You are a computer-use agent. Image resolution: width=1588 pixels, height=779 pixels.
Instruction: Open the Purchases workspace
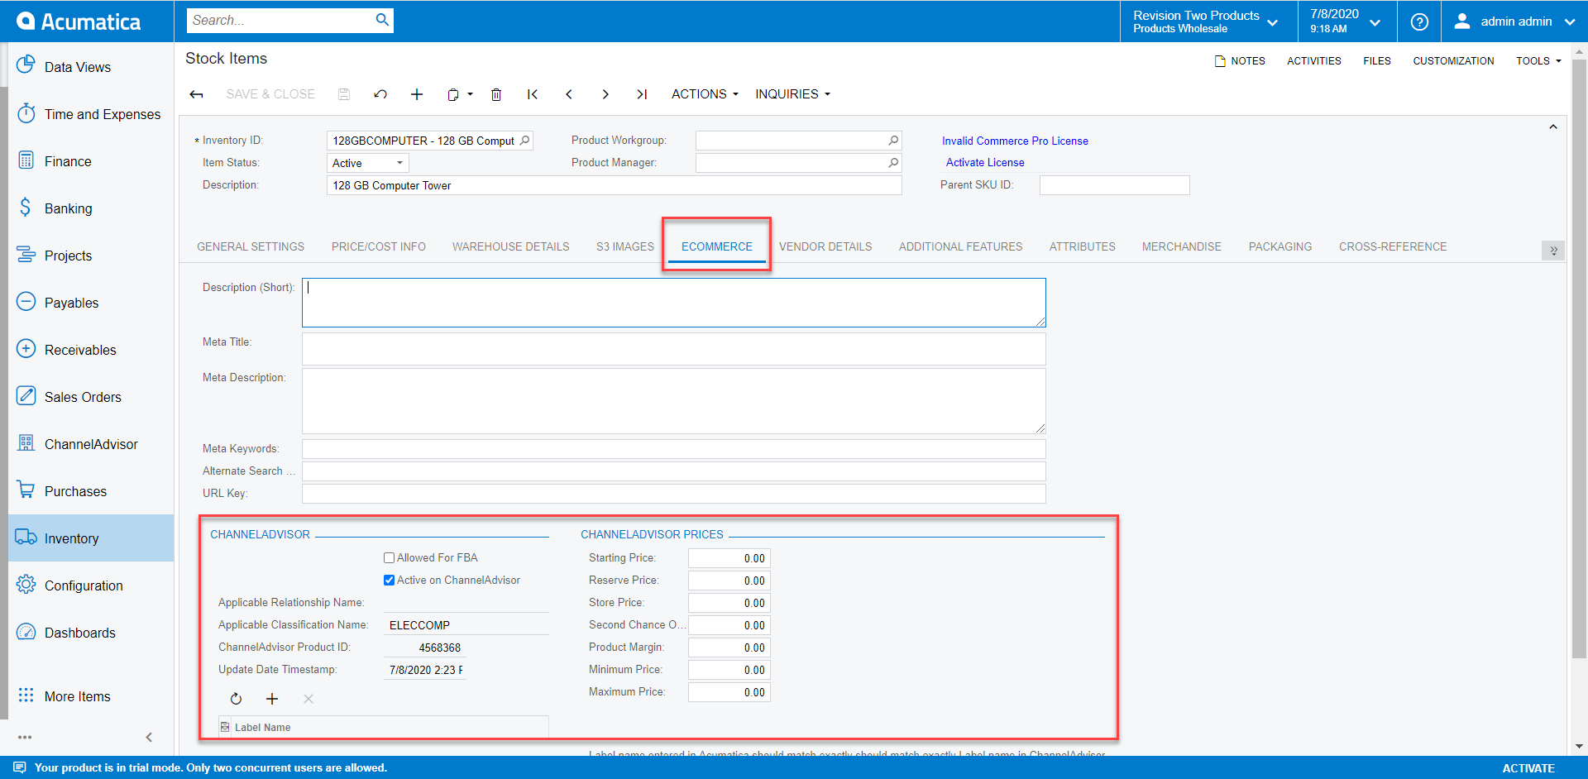[x=91, y=491]
